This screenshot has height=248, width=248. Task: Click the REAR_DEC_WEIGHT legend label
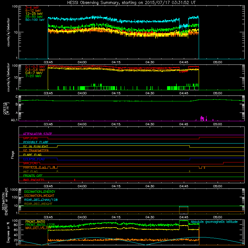pyautogui.click(x=38, y=204)
